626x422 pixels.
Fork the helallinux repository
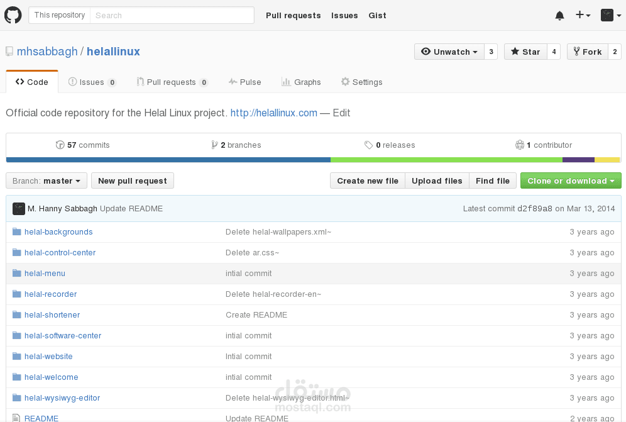point(587,52)
